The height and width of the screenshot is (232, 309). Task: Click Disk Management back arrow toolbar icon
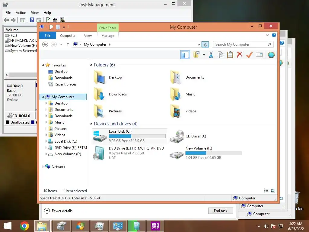pyautogui.click(x=6, y=20)
